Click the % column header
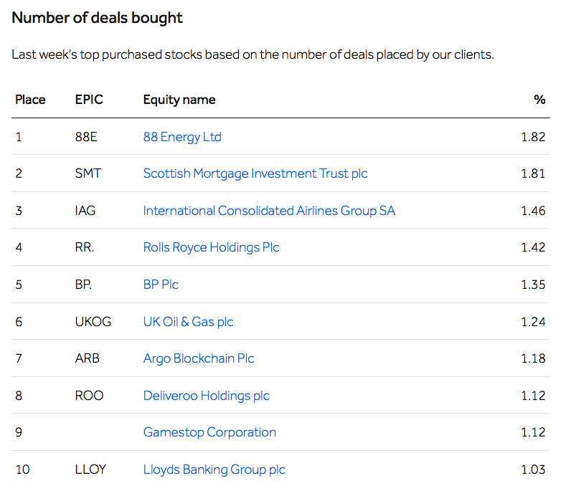This screenshot has width=561, height=481. [x=539, y=100]
